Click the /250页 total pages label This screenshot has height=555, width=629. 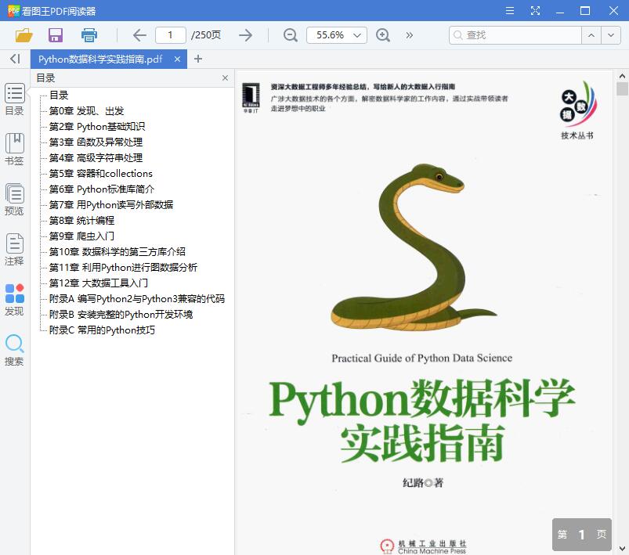pyautogui.click(x=206, y=35)
